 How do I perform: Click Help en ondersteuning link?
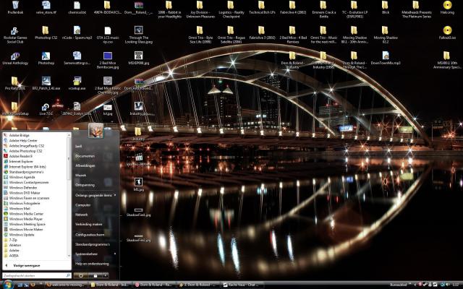pos(91,264)
